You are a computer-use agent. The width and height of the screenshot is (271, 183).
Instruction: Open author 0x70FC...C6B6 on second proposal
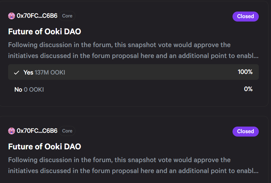click(x=37, y=131)
